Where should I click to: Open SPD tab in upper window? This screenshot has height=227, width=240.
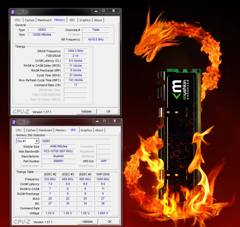pyautogui.click(x=72, y=20)
